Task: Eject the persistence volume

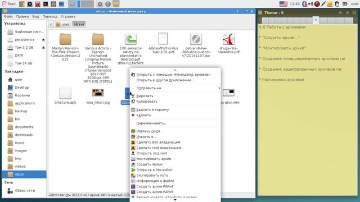Action: (x=43, y=40)
